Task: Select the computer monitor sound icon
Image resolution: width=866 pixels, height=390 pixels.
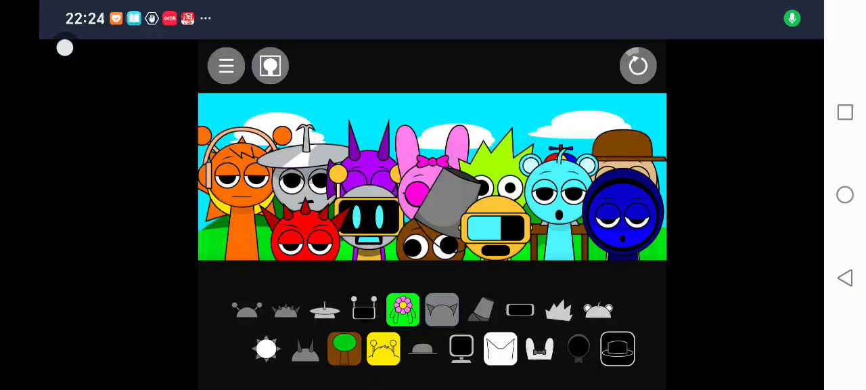Action: [x=461, y=349]
